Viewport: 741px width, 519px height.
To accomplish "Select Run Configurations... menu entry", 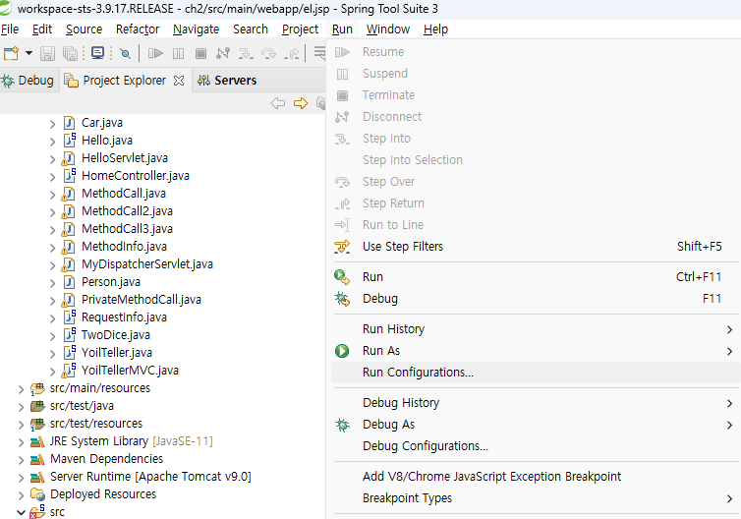I will pyautogui.click(x=536, y=373).
